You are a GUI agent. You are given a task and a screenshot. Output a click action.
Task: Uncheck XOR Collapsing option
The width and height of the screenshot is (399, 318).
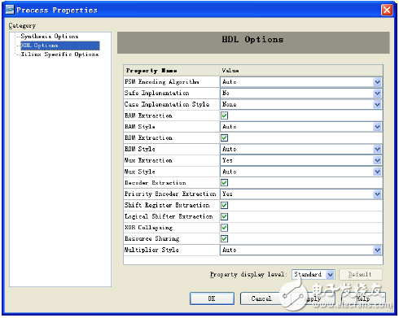tap(224, 228)
